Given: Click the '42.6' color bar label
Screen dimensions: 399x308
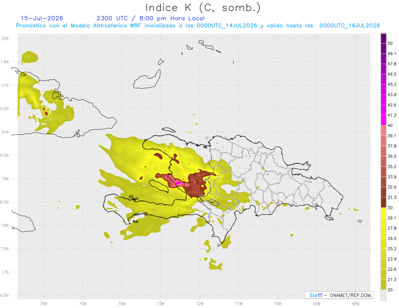Looking at the screenshot, I should [x=392, y=105].
